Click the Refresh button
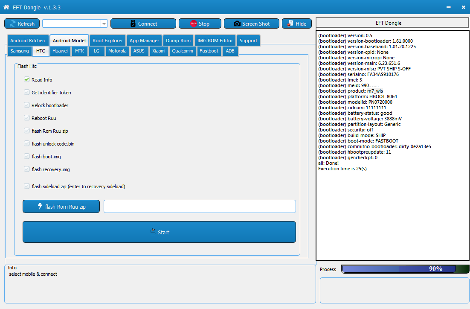This screenshot has width=470, height=309. pyautogui.click(x=22, y=24)
